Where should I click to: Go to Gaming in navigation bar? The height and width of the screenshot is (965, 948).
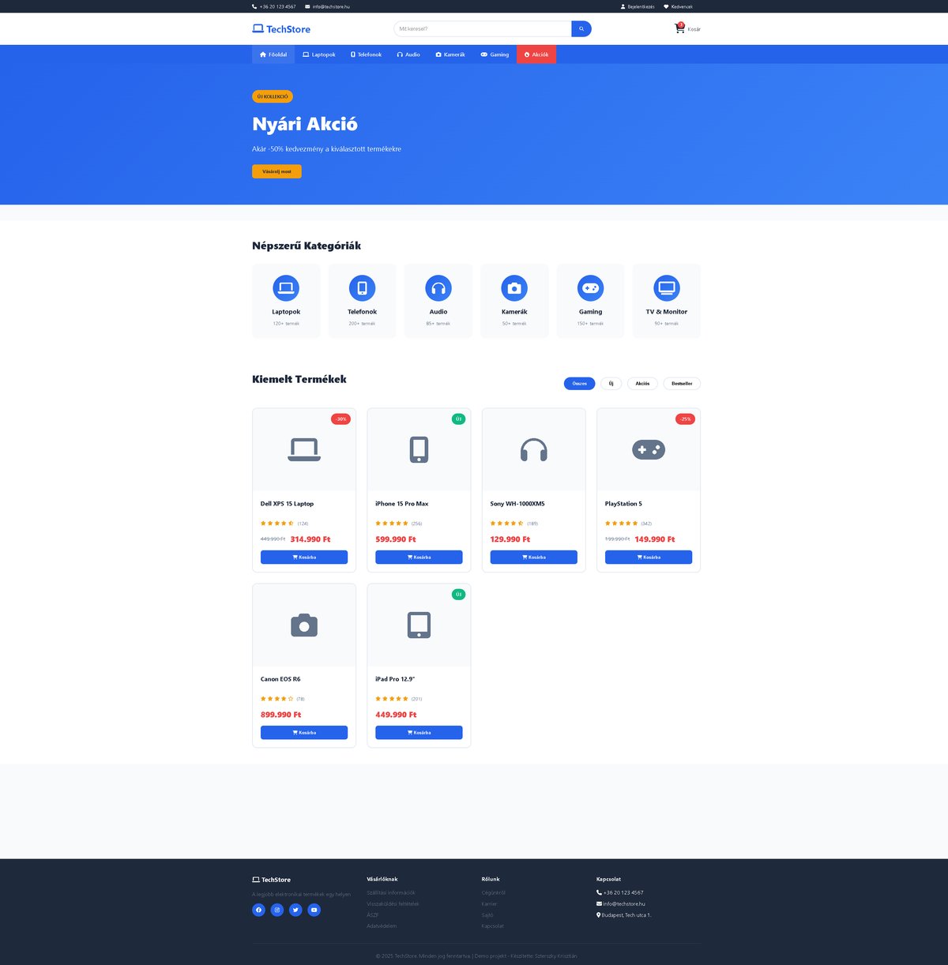point(495,54)
